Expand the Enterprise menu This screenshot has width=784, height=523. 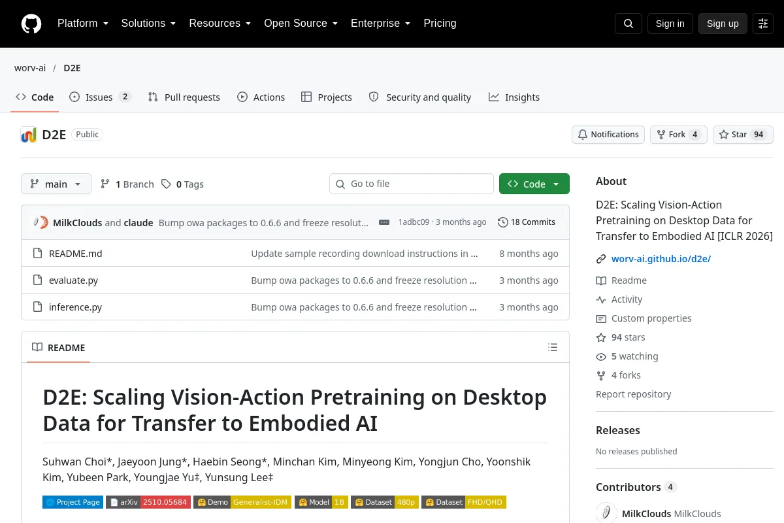381,24
